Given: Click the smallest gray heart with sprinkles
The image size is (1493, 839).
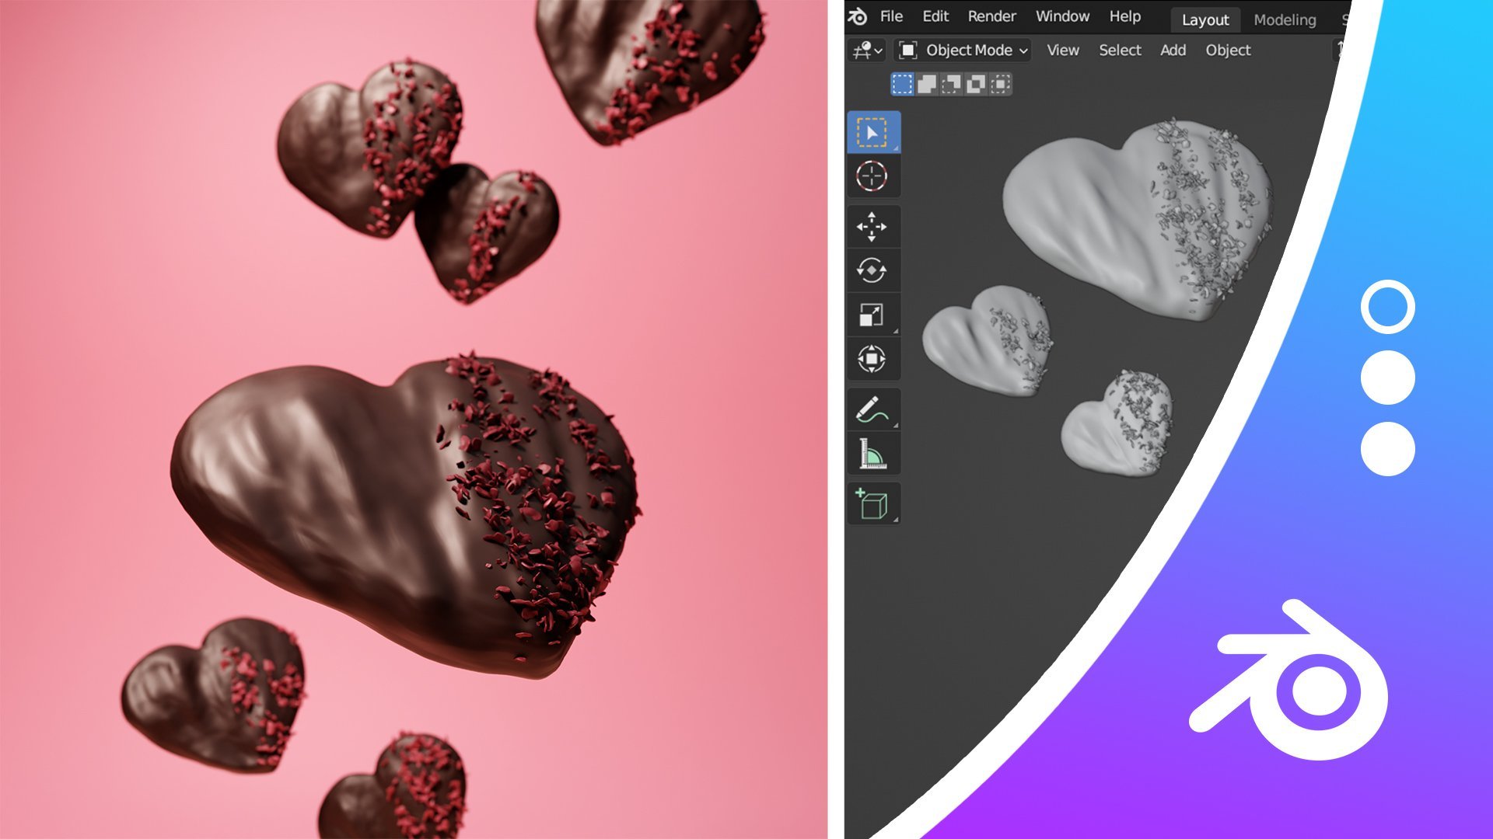Looking at the screenshot, I should (x=1116, y=423).
